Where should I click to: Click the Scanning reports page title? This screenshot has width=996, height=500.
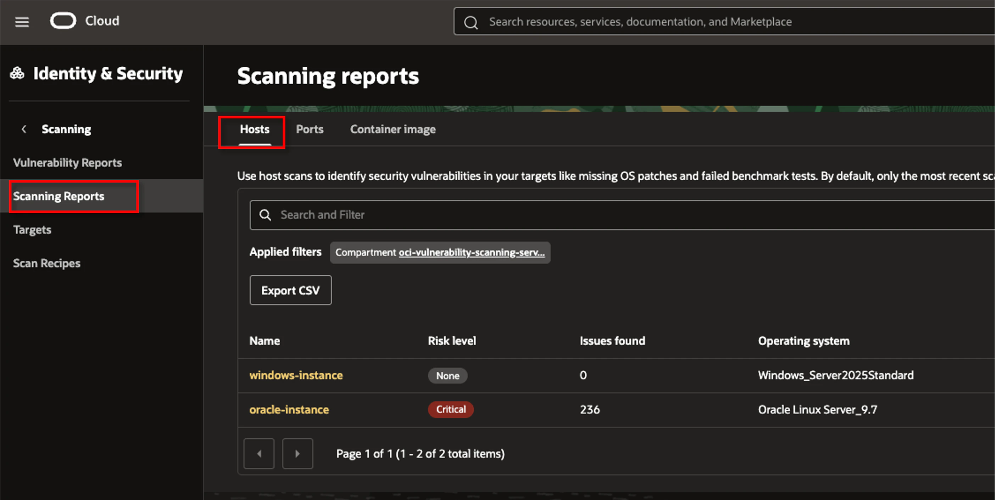[x=328, y=76]
